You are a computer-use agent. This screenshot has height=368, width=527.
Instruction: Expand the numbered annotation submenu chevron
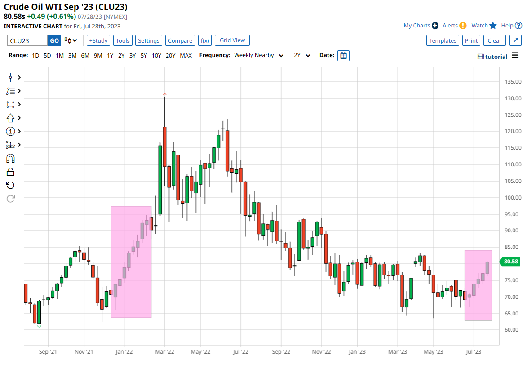(19, 131)
